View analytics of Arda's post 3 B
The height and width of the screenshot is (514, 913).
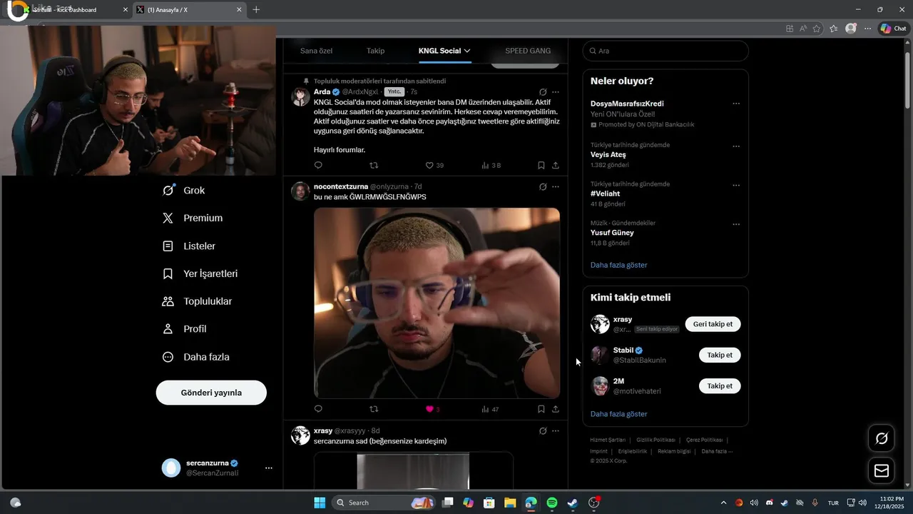(491, 165)
